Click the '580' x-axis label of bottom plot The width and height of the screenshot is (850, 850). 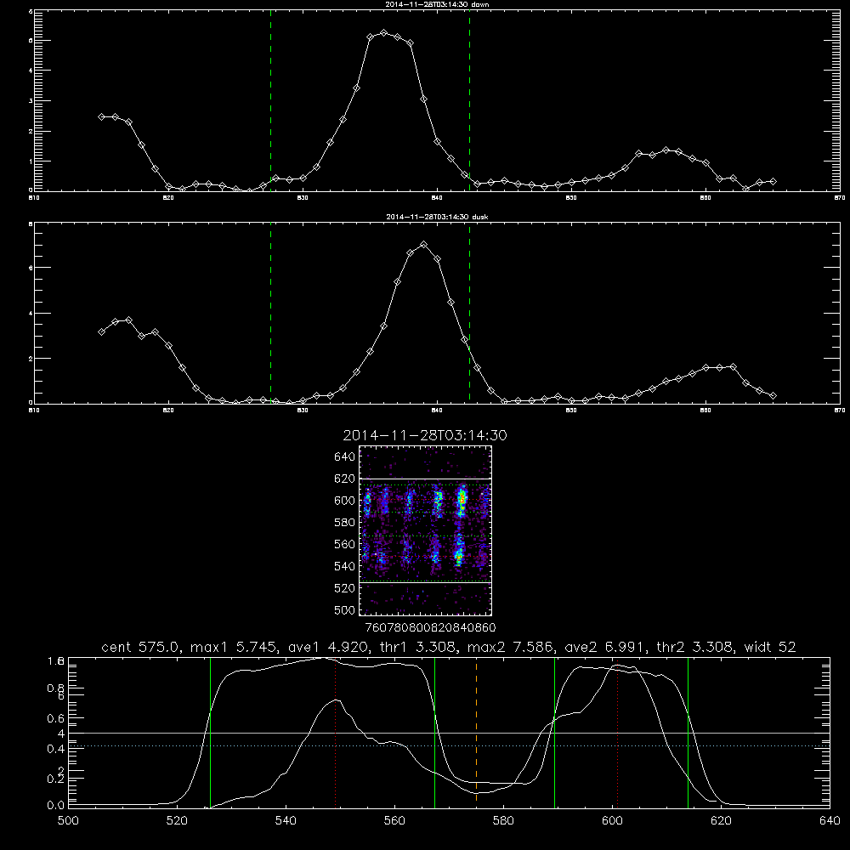tap(503, 821)
